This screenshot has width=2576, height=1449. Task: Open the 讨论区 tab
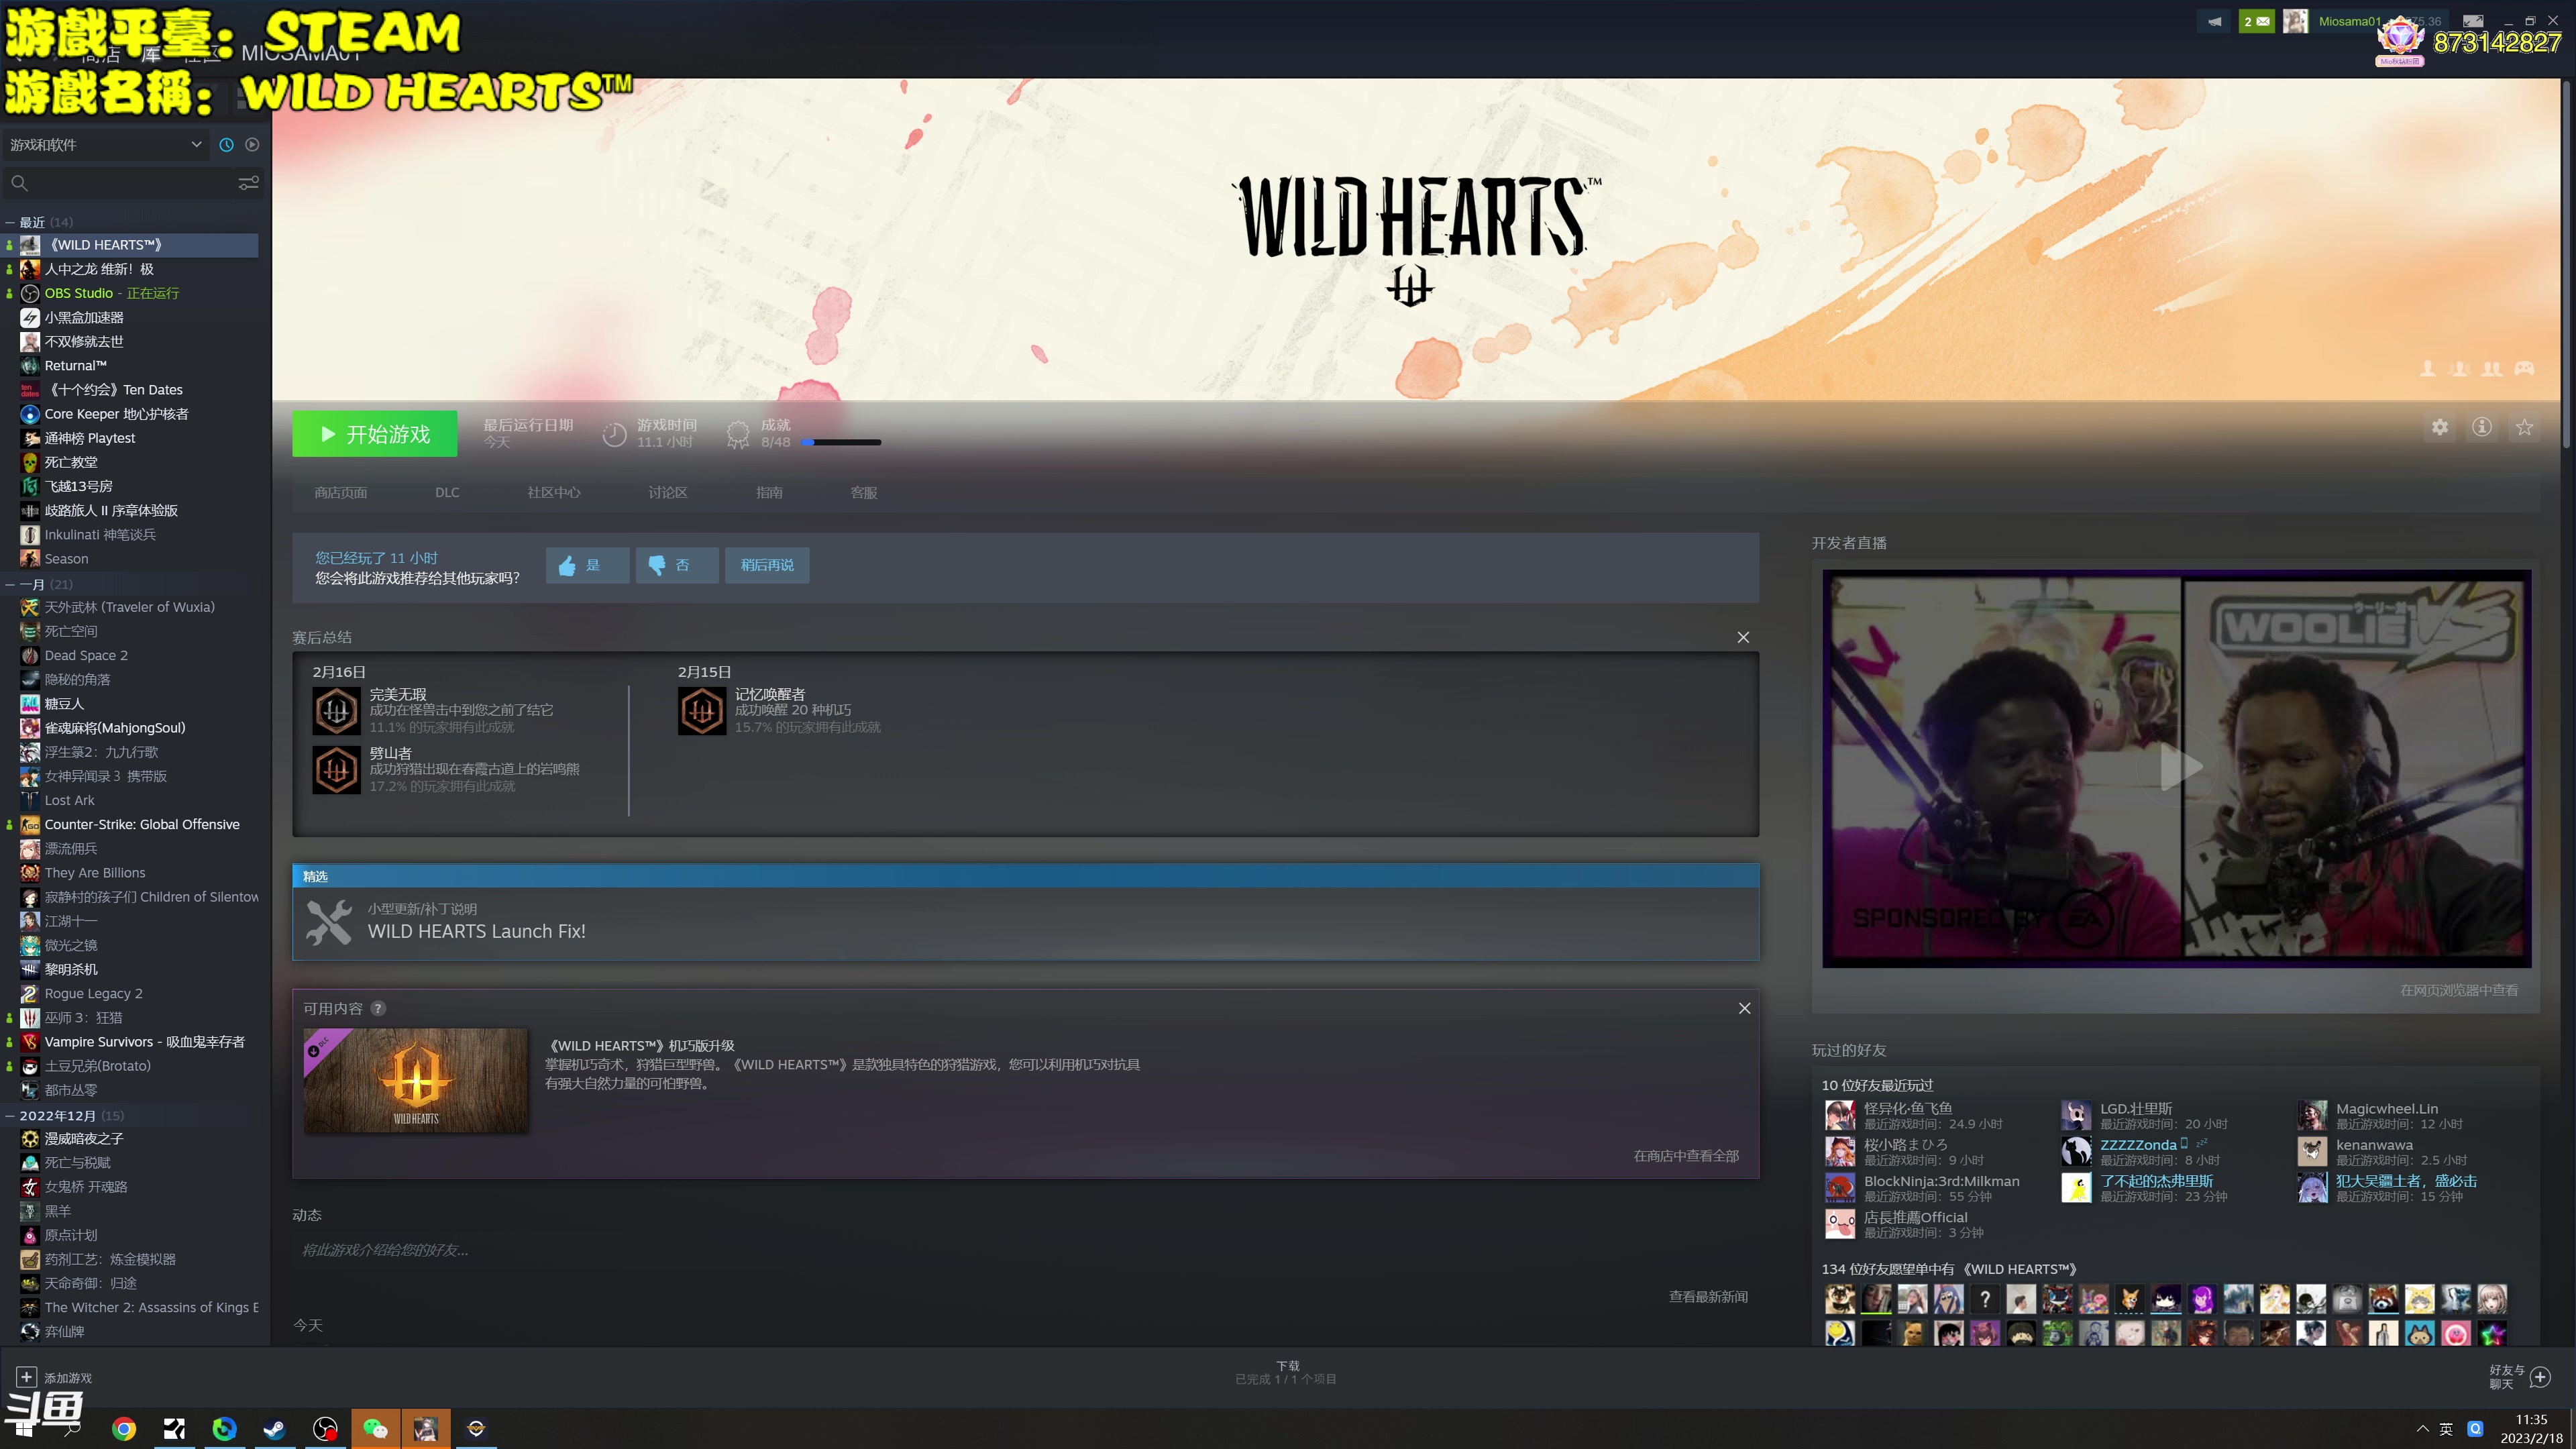667,493
